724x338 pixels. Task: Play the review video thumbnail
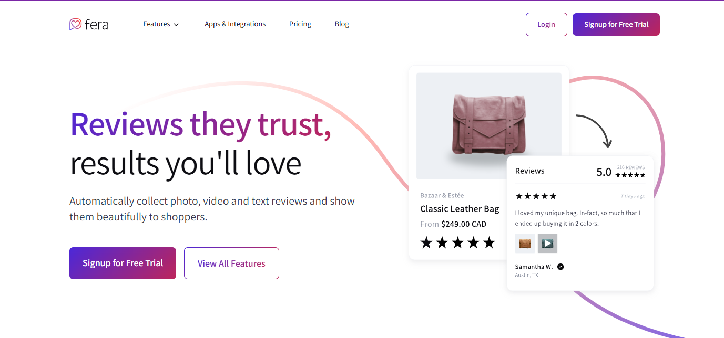(547, 244)
